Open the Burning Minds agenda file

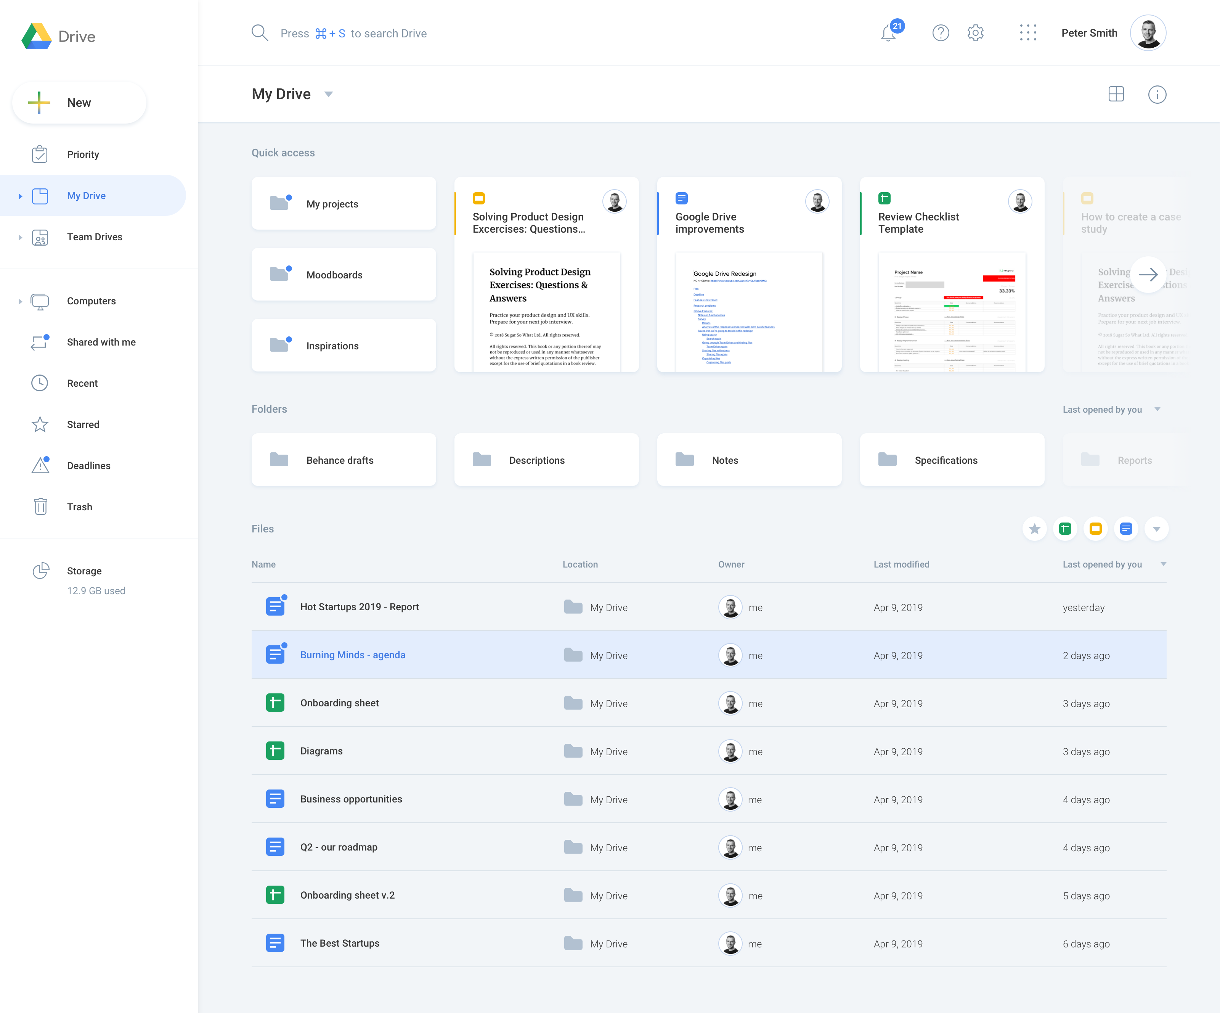pos(353,654)
